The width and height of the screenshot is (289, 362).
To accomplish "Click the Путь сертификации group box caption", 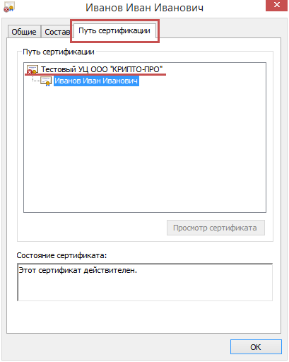I will pos(59,52).
